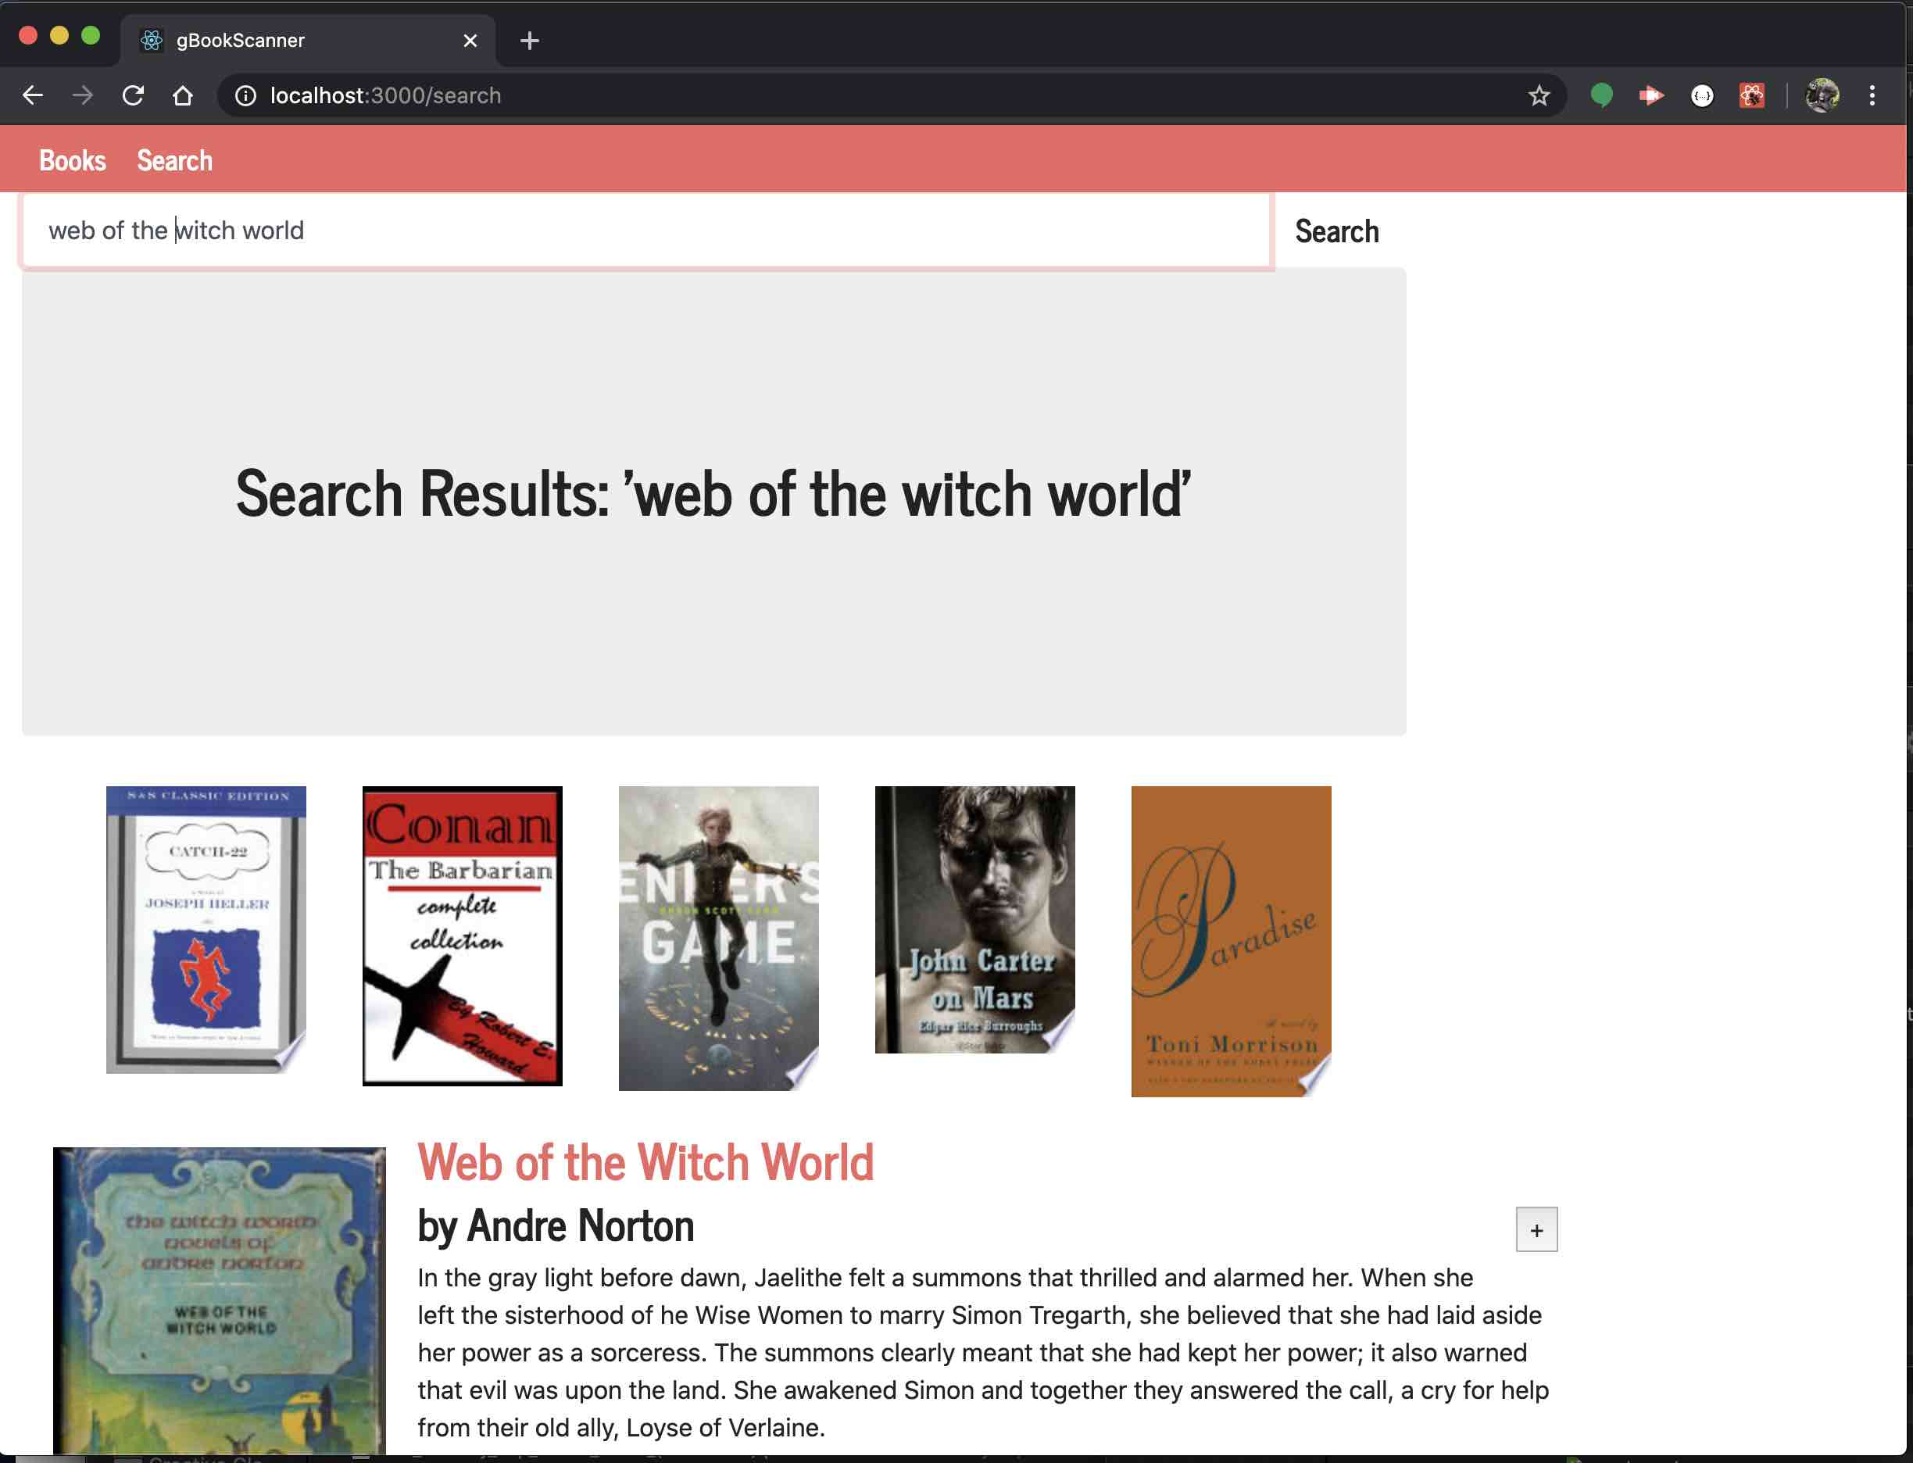Reload the current page
This screenshot has width=1913, height=1463.
click(x=134, y=96)
